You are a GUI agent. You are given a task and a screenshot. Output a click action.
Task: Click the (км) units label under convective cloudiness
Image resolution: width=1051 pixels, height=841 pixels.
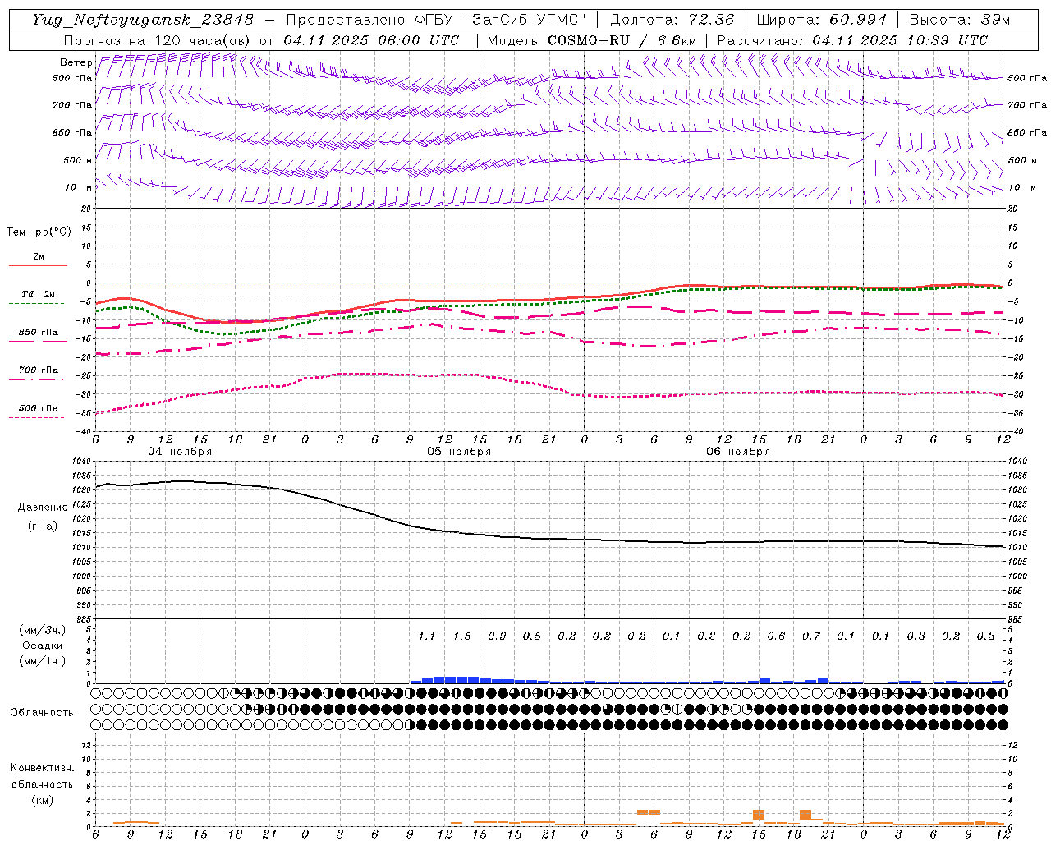42,799
